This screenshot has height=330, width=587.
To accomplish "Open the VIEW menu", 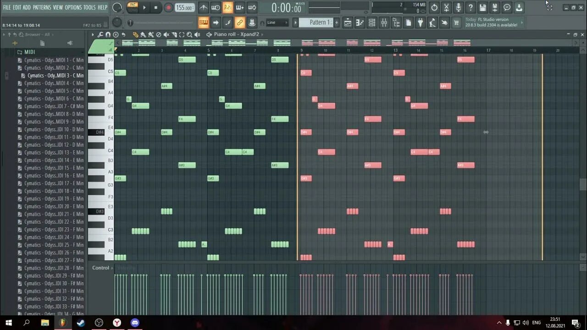I will coord(58,7).
